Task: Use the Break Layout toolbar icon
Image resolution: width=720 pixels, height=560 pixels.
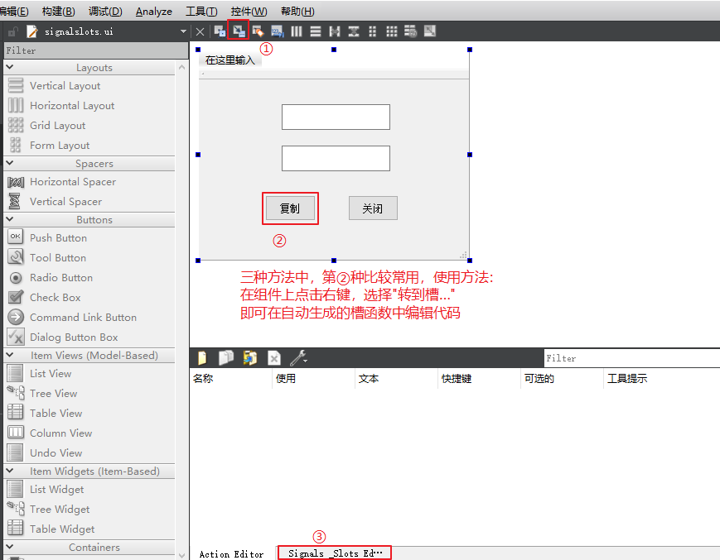Action: click(410, 31)
